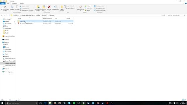The image size is (187, 105).
Task: Select Heimnetzgruppe in the navigation pane
Action: coord(8,72)
